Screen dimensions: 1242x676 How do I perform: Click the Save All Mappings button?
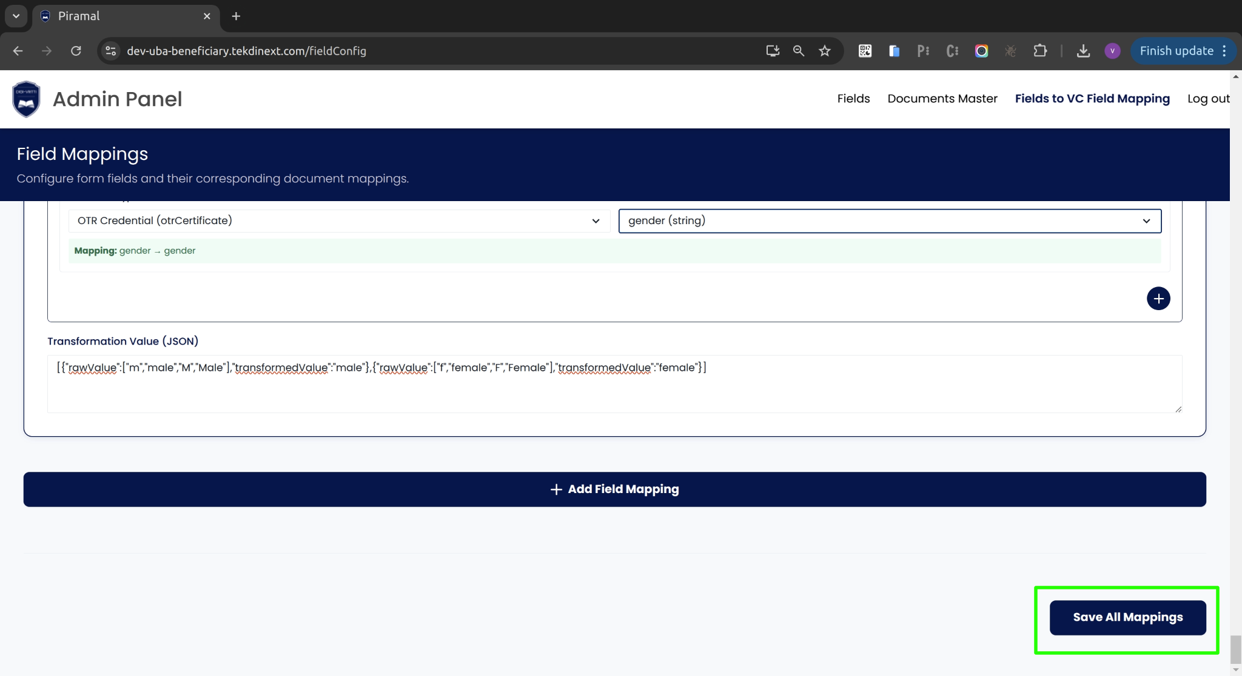(1127, 618)
